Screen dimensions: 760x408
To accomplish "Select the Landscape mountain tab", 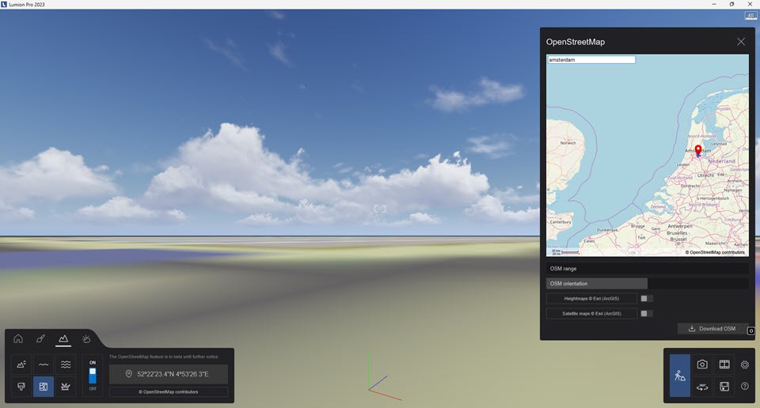I will pyautogui.click(x=63, y=338).
